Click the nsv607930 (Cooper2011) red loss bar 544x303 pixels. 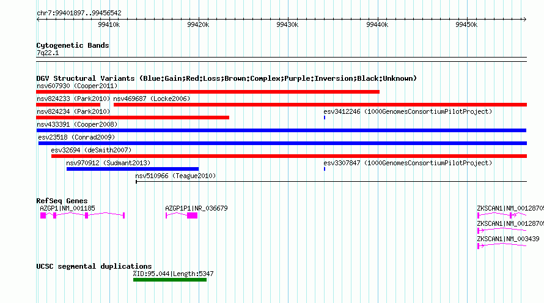pos(208,92)
